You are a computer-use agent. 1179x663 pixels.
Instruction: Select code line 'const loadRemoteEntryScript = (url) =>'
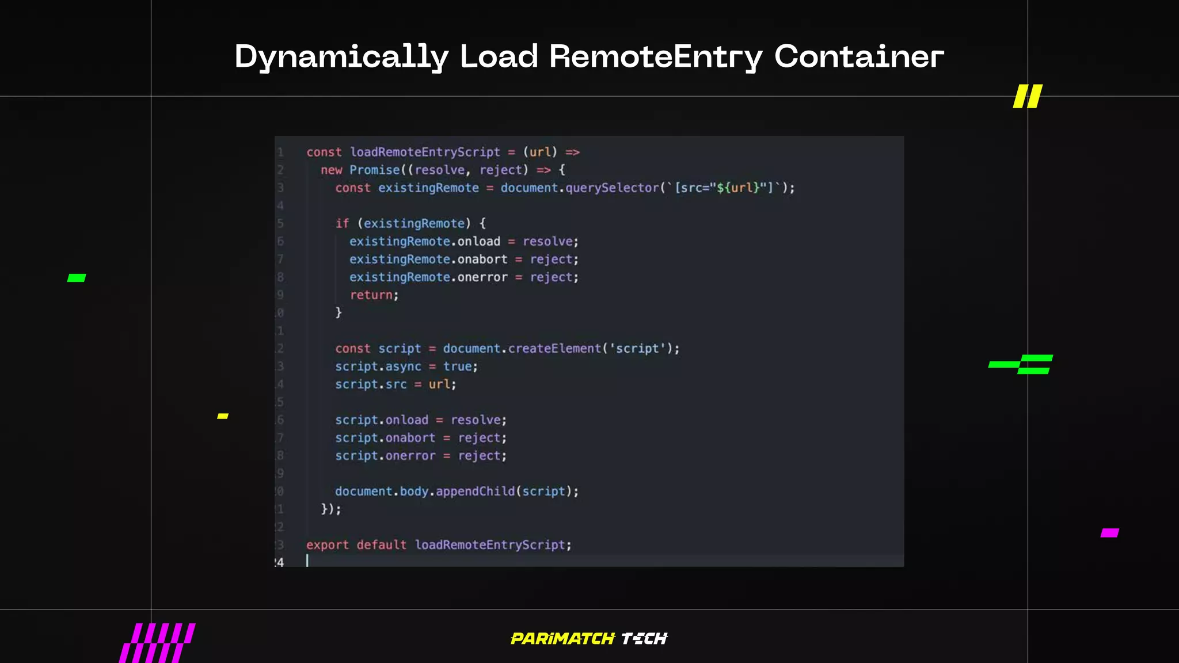pyautogui.click(x=443, y=152)
